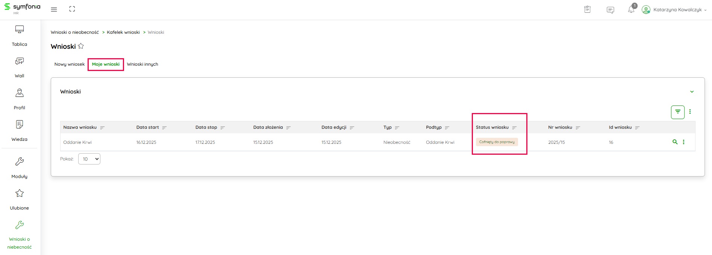Viewport: 712px width, 255px height.
Task: Sort by Status wniosku column
Action: 514,128
